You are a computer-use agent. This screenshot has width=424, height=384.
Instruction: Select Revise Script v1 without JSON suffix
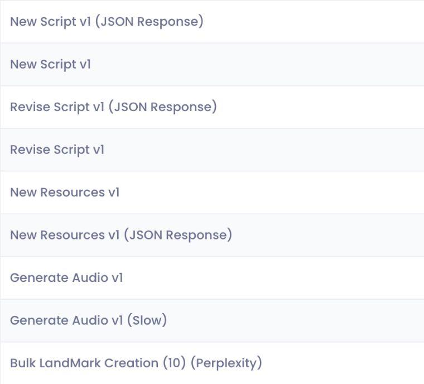[57, 150]
